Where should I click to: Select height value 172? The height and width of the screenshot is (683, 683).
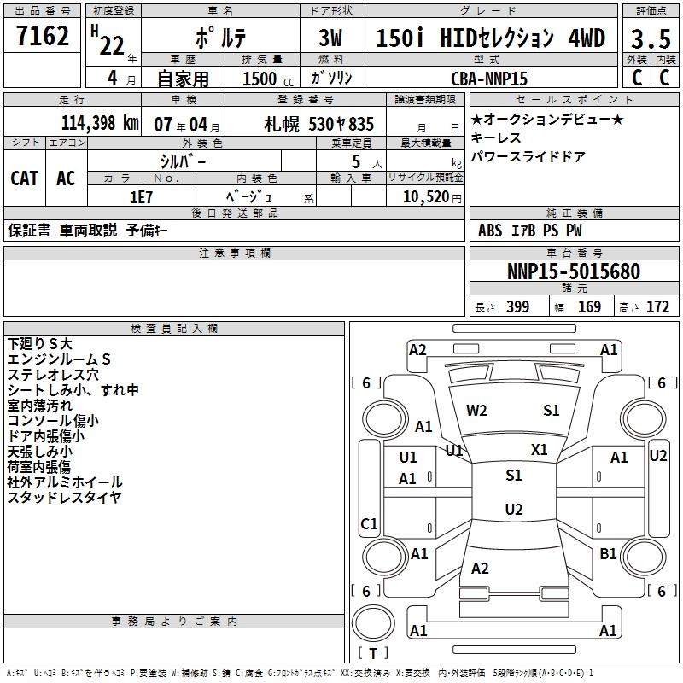[657, 306]
